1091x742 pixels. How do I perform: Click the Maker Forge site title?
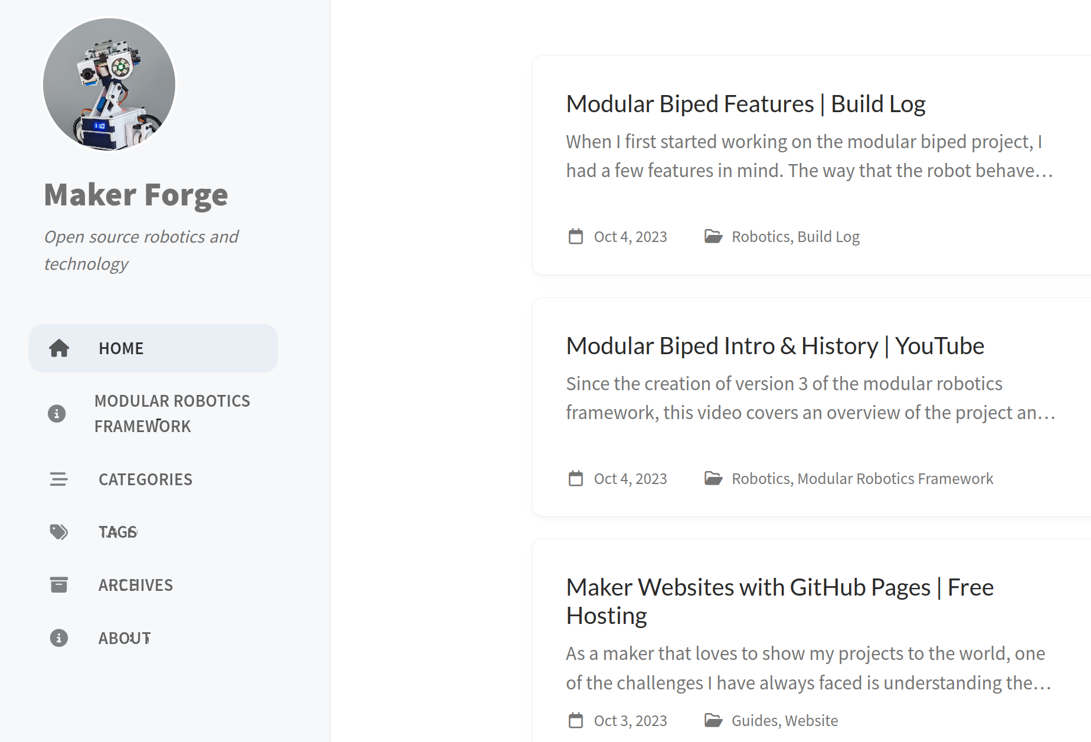(136, 195)
